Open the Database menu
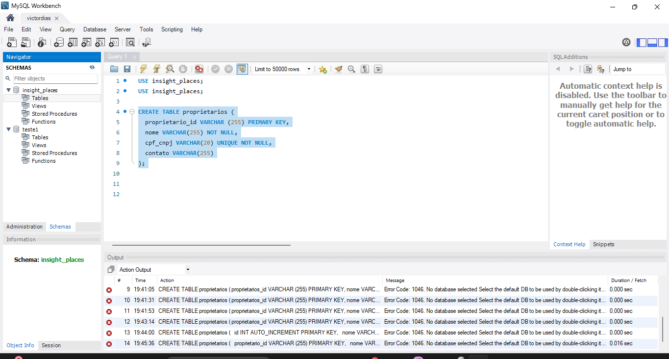 coord(95,29)
